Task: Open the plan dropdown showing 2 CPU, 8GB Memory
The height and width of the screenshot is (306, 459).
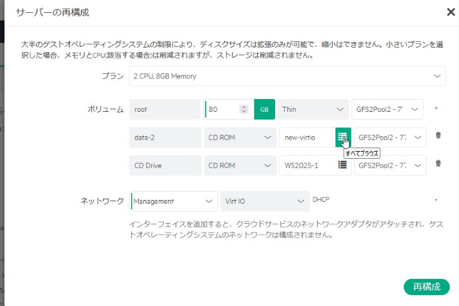Action: click(287, 76)
